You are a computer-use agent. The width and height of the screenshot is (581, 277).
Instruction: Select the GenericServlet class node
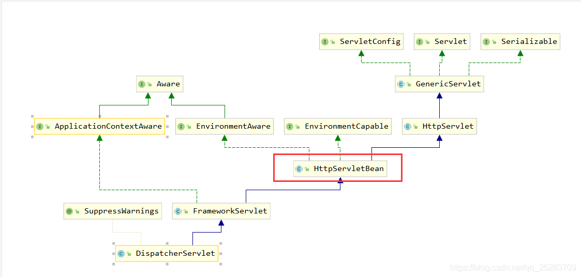439,84
